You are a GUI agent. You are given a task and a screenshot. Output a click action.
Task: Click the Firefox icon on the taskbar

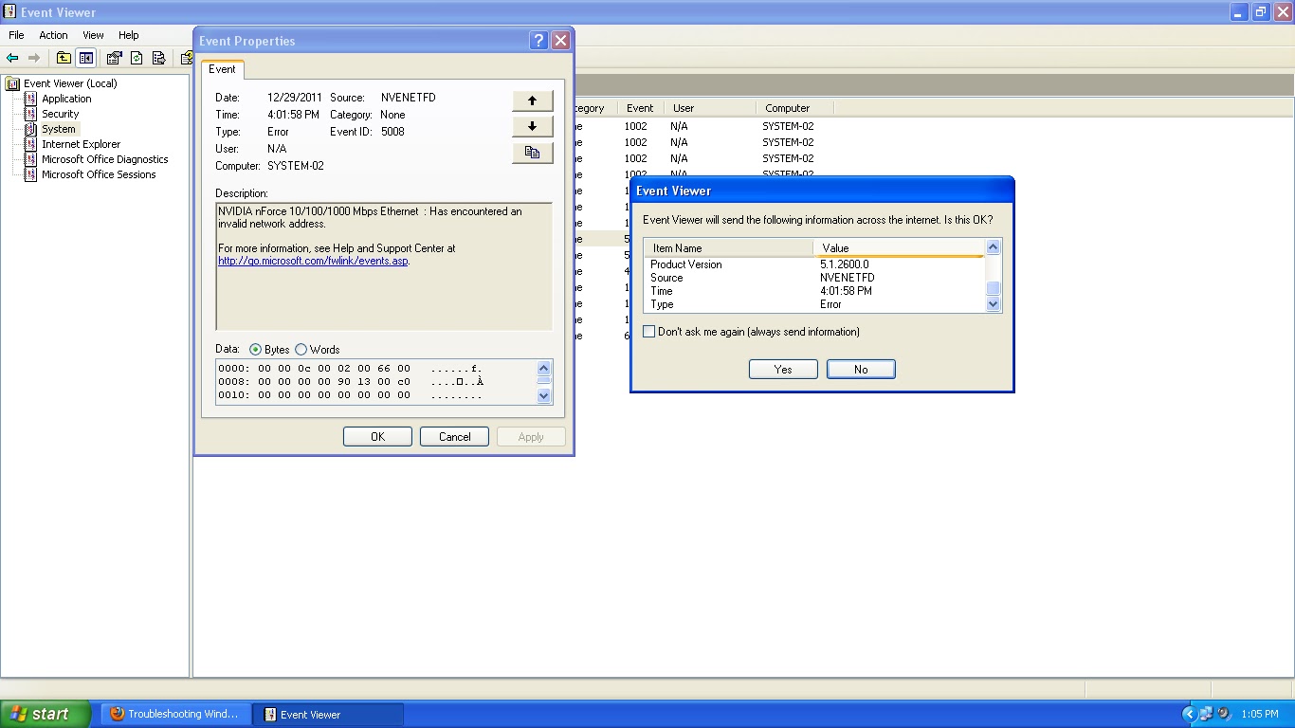118,714
